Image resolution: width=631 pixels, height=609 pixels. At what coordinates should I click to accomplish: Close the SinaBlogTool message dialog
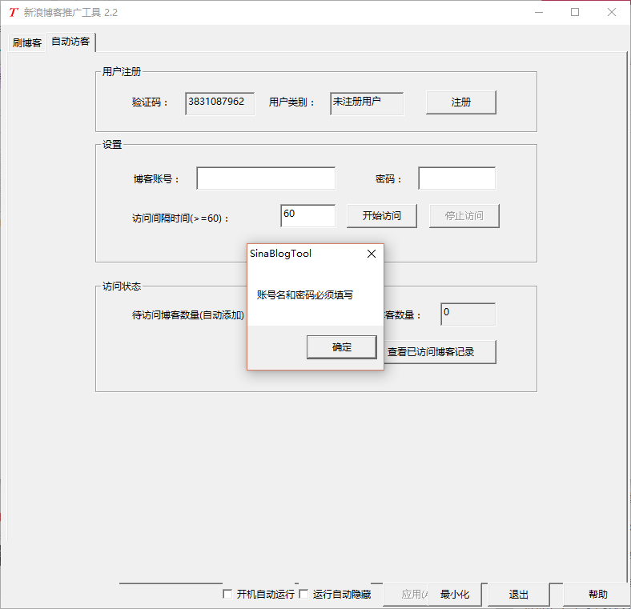pyautogui.click(x=371, y=254)
